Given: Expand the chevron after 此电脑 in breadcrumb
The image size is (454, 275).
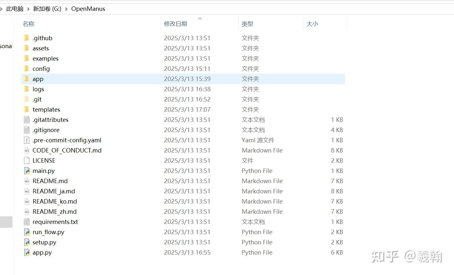Looking at the screenshot, I should coord(28,9).
